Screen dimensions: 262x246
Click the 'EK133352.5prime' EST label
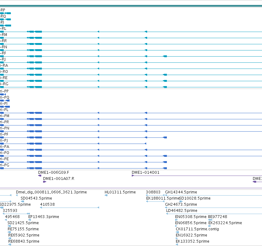pos(192,241)
